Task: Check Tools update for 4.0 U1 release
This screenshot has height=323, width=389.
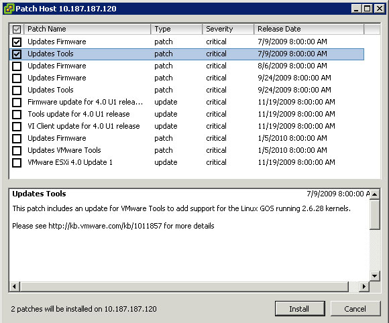Action: 17,115
